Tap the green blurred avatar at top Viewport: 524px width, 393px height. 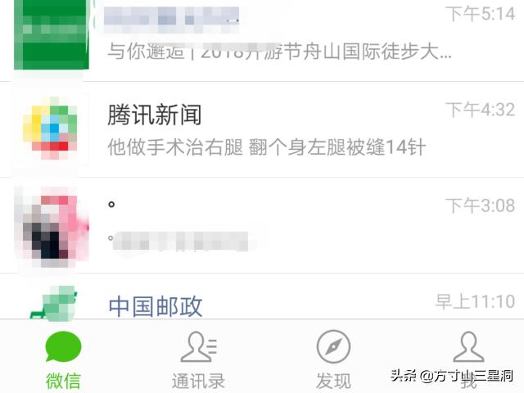[x=52, y=34]
